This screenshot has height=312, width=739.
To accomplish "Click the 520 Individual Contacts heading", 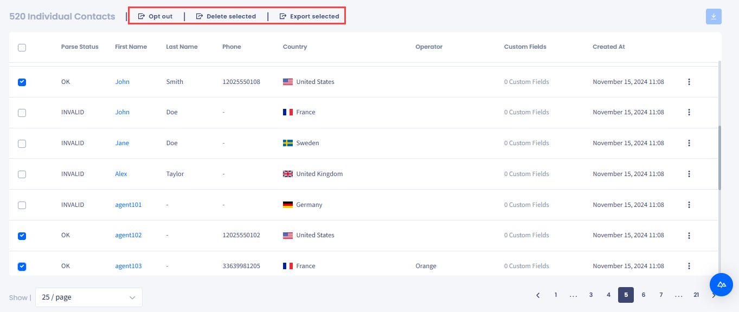I will point(62,16).
